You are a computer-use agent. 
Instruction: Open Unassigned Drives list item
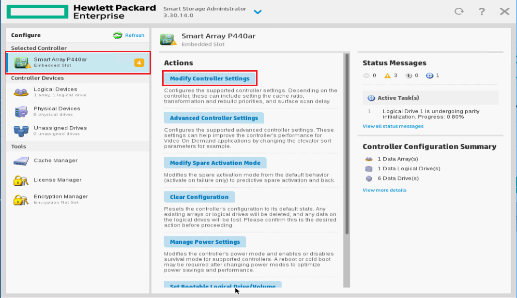point(78,131)
